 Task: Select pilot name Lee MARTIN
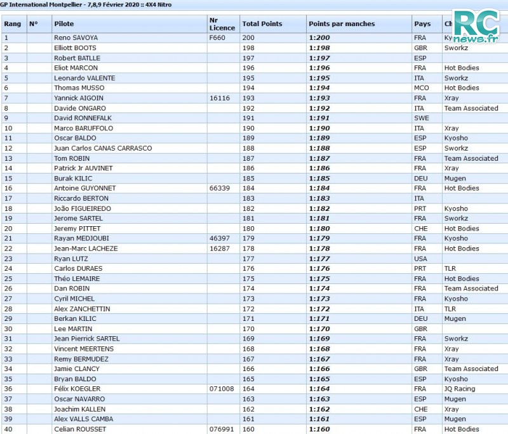coord(73,329)
